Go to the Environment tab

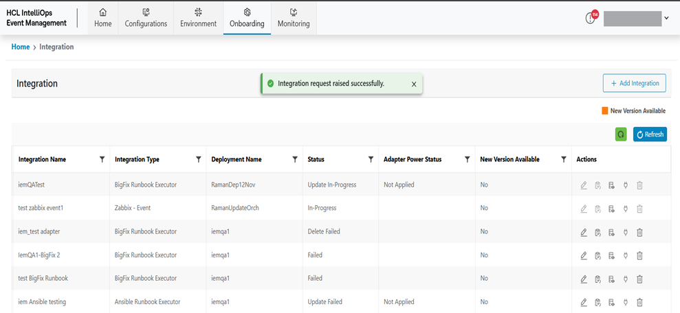(x=198, y=18)
